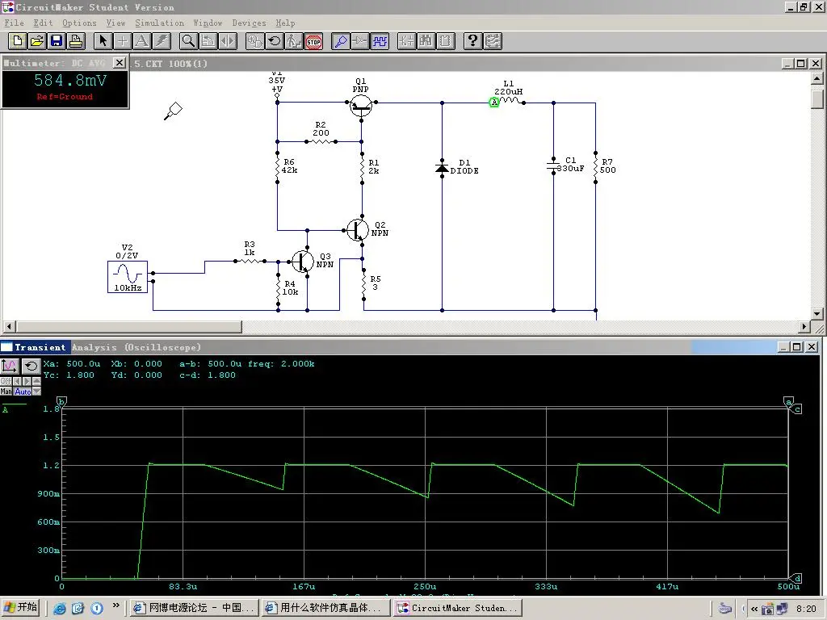Click the Internet Explorer quick launch icon
The height and width of the screenshot is (620, 827).
point(60,609)
